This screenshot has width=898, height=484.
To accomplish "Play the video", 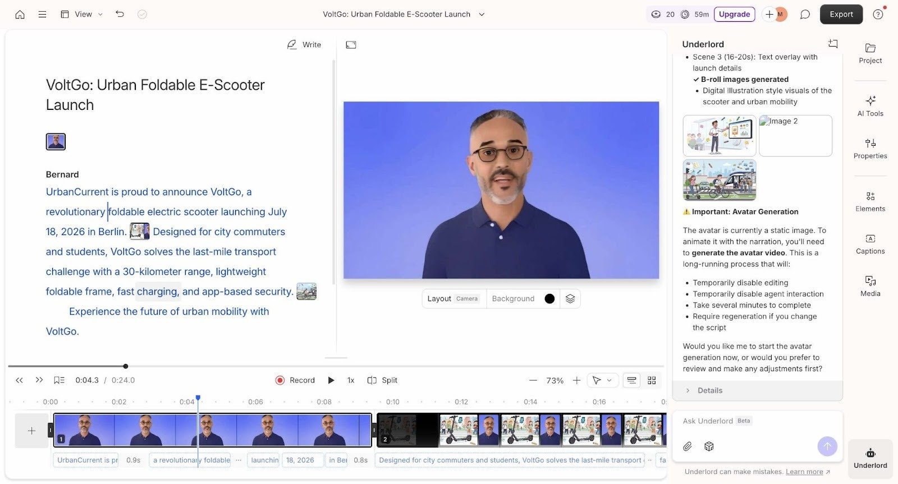I will pos(331,380).
